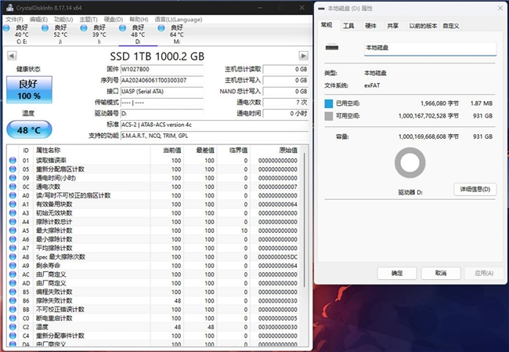Switch to the 硬件 tab
This screenshot has height=352, width=509.
click(x=370, y=26)
